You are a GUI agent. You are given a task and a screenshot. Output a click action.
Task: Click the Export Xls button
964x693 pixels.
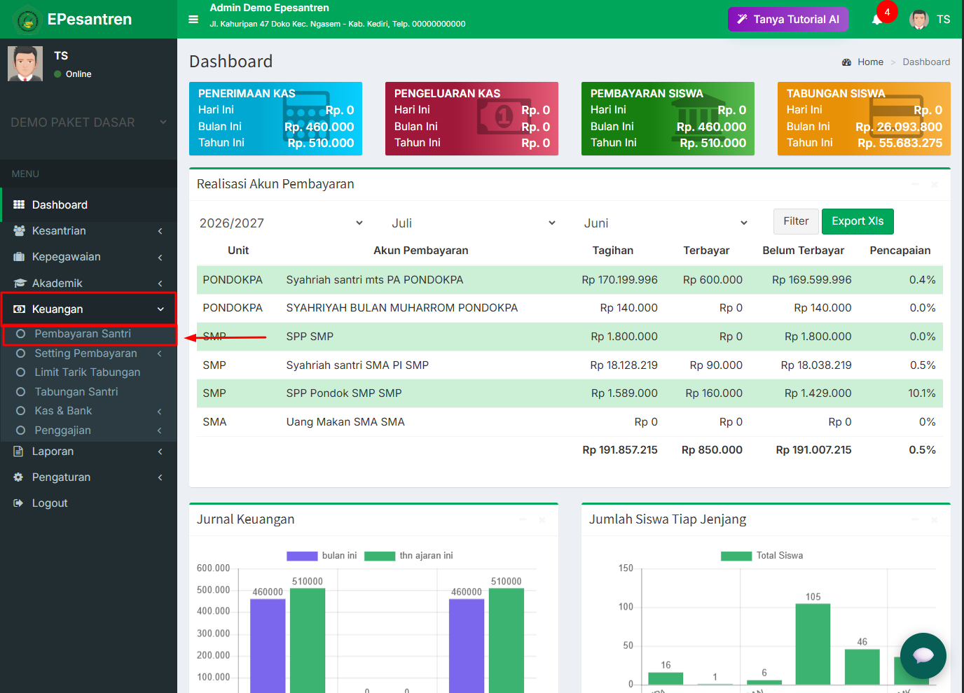[858, 221]
